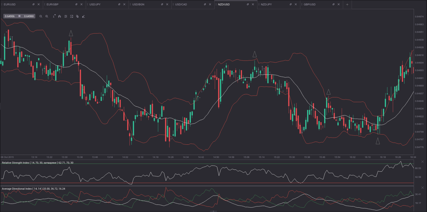Viewport: 427px width, 212px height.
Task: Zoom out the NZD/USD chart
Action: [x=41, y=16]
